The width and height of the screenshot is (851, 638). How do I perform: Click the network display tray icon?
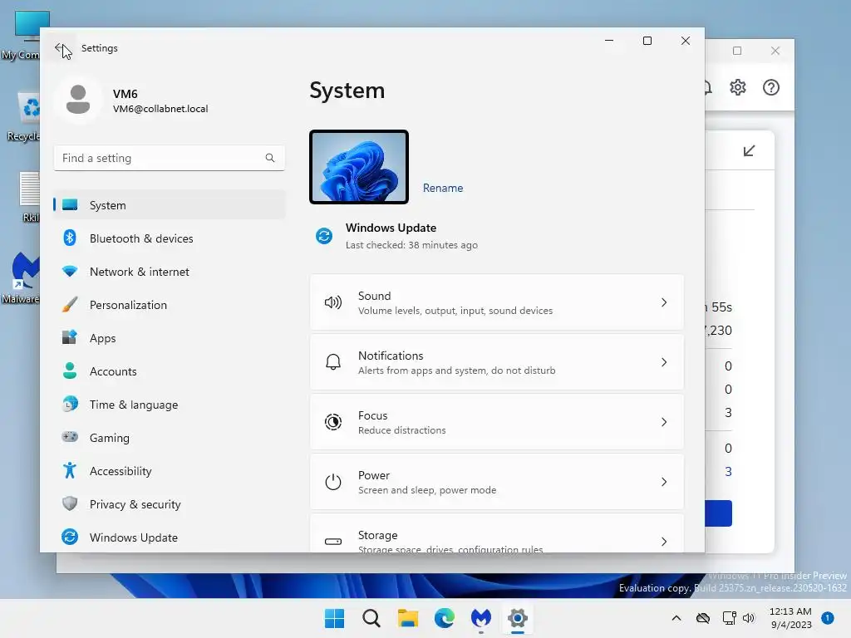(x=729, y=618)
